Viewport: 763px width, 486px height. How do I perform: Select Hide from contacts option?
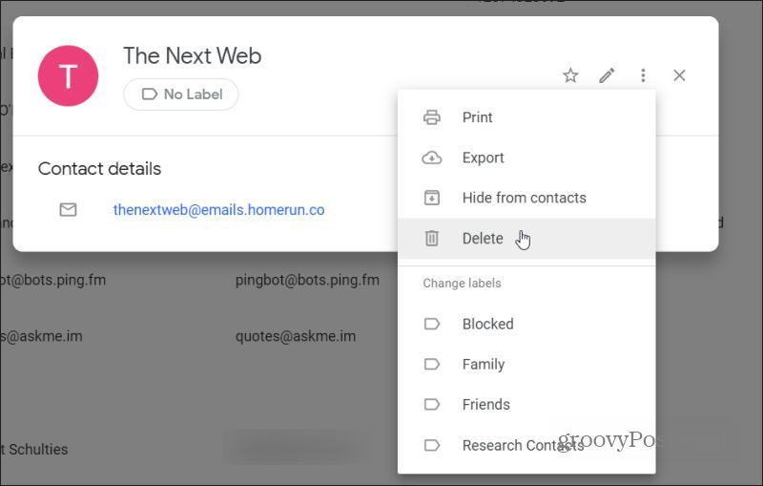526,198
